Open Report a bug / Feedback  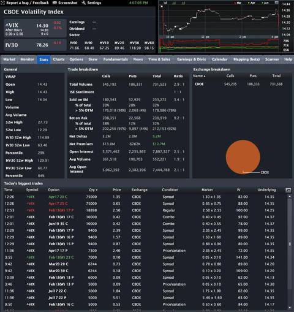[28, 3]
